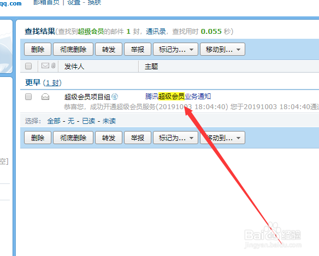Click the upper 转发 button
This screenshot has width=319, height=256.
pos(109,49)
